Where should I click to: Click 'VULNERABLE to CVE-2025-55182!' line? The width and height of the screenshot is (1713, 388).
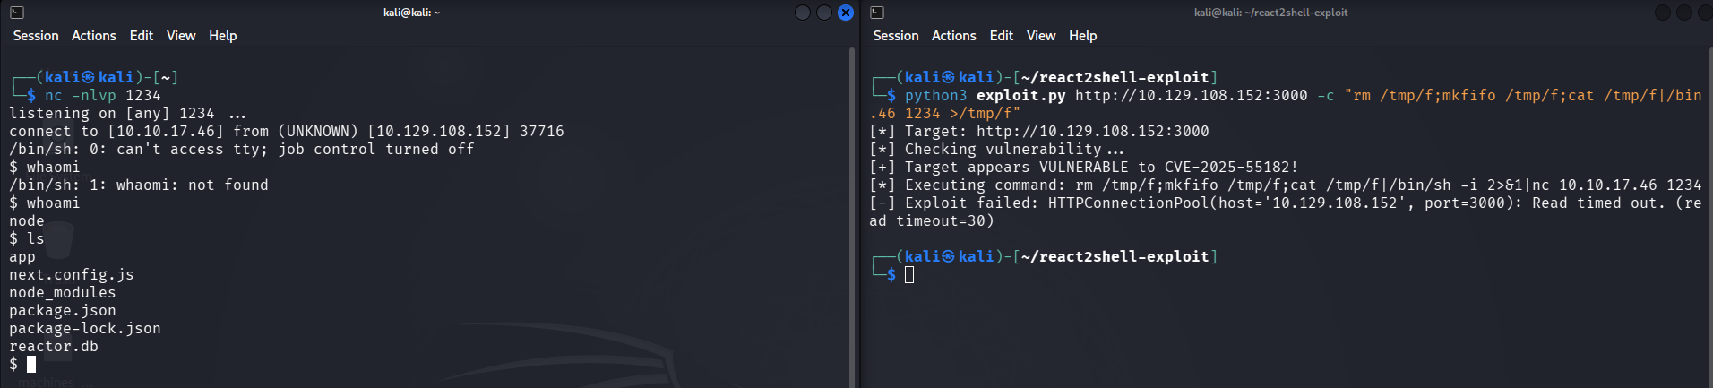(1084, 168)
